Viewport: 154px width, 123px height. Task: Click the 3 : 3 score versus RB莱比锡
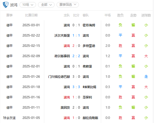tap(76, 87)
